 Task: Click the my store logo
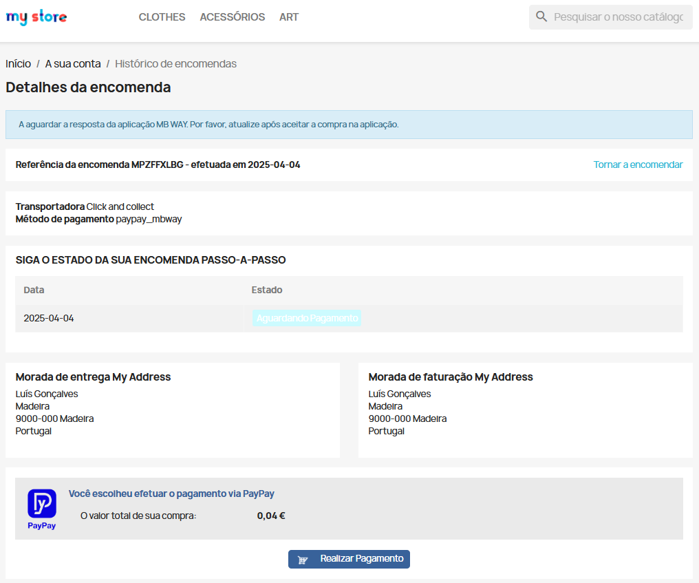36,17
